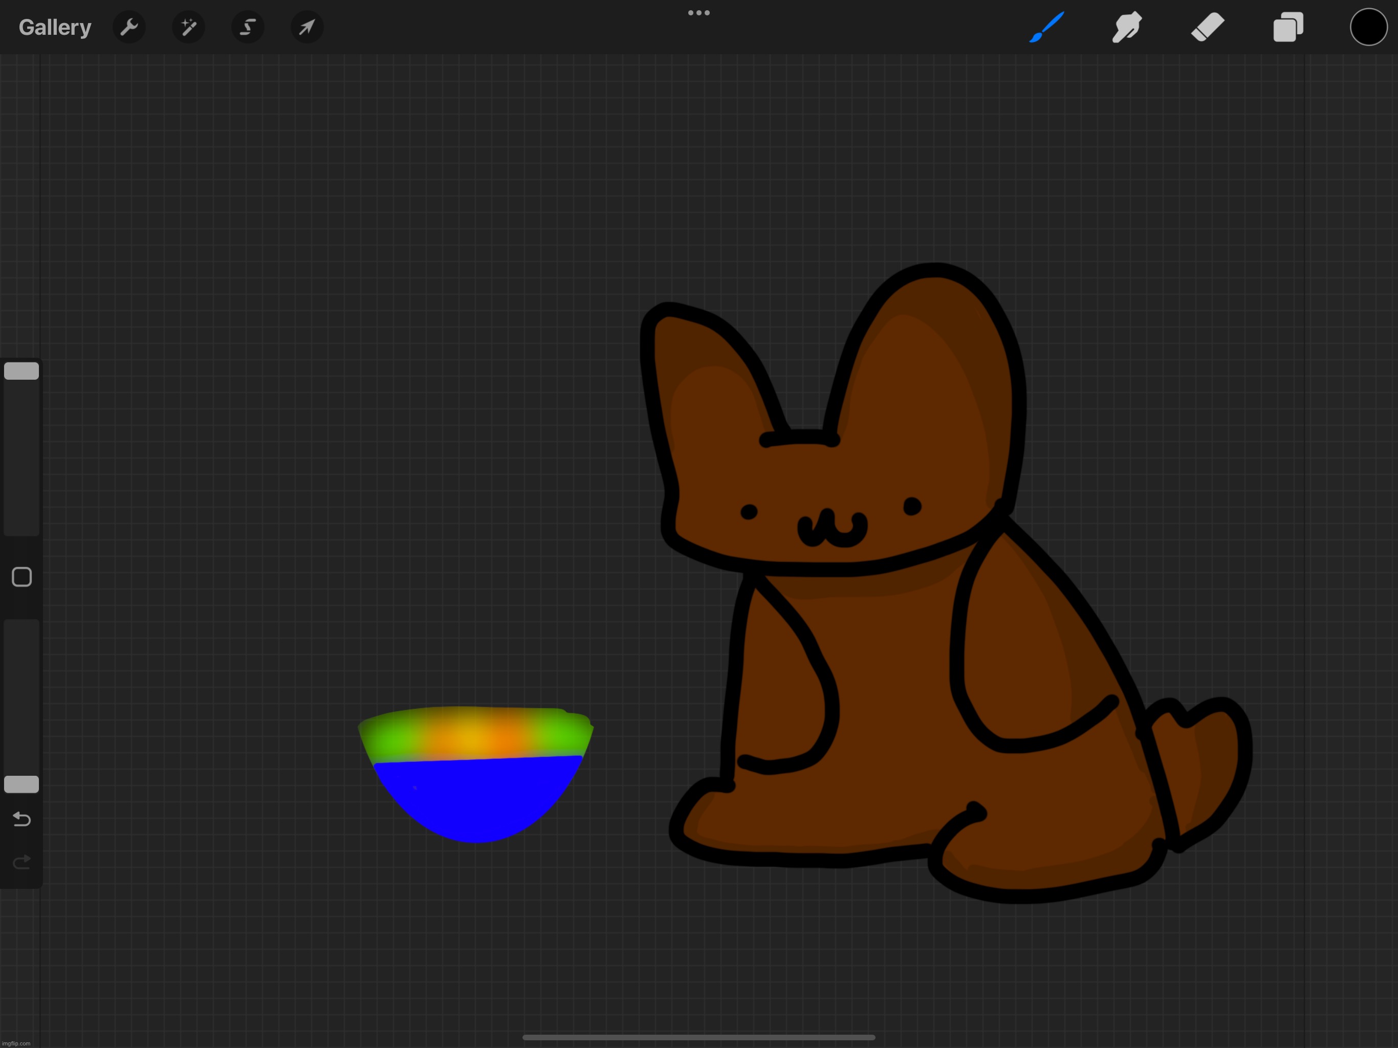Activate the Selection tool
1398x1048 pixels.
tap(248, 27)
